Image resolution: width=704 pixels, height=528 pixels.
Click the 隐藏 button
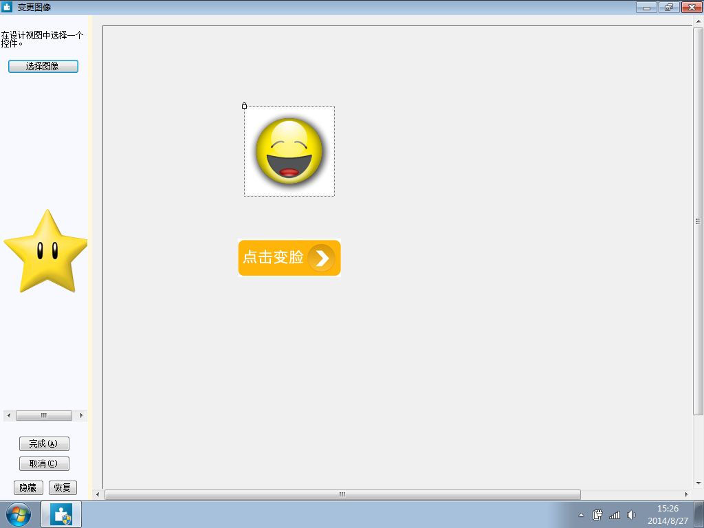(28, 487)
